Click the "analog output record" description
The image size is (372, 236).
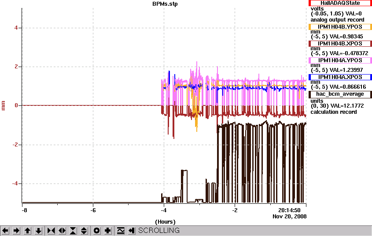[337, 20]
